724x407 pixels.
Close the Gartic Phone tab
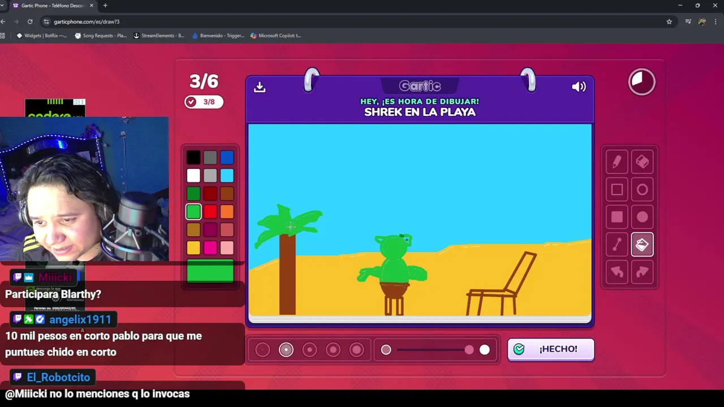pyautogui.click(x=92, y=6)
